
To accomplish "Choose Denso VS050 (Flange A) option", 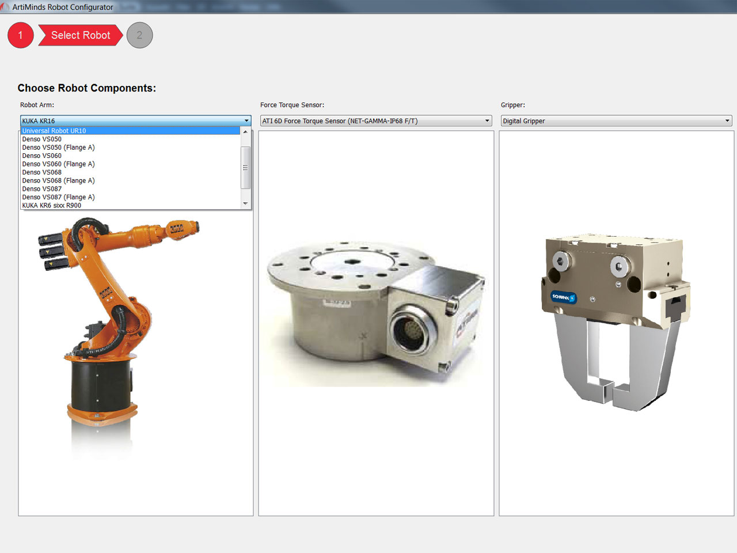I will click(130, 147).
